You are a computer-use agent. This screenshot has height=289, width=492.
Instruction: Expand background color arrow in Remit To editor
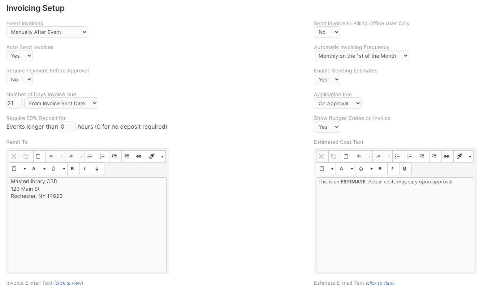coord(64,169)
